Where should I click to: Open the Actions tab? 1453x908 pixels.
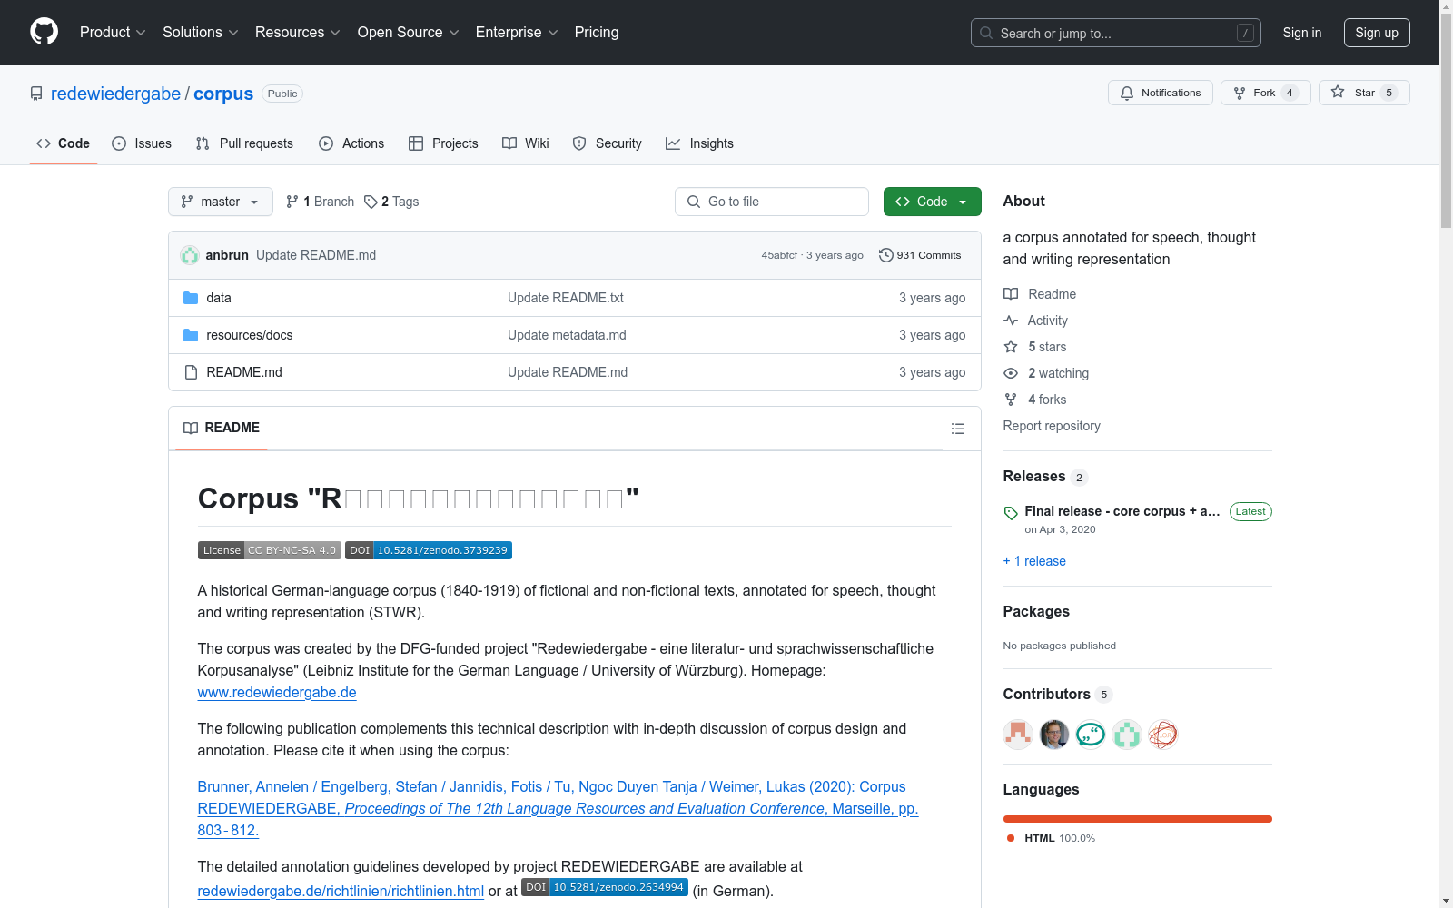tap(351, 143)
